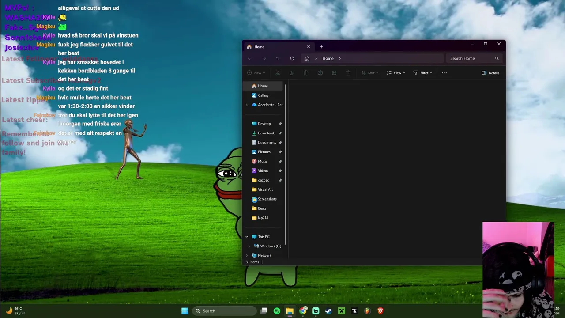Click the Home breadcrumb in the address bar
This screenshot has width=565, height=318.
(x=328, y=58)
